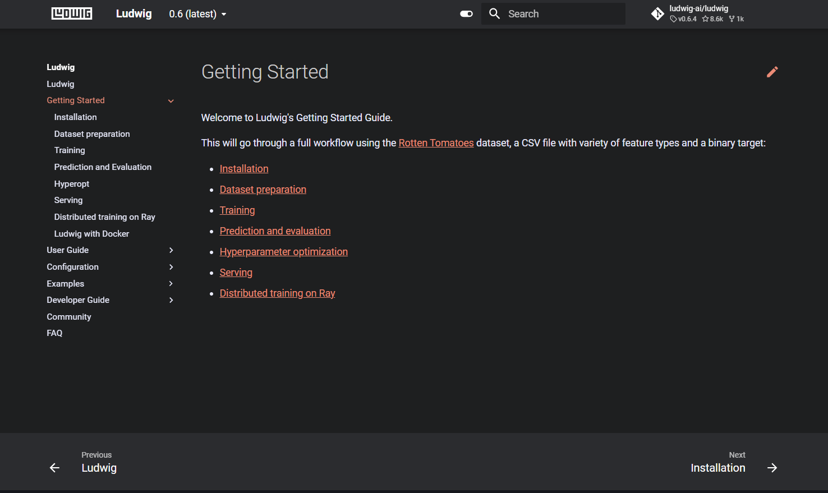Click the previous page left arrow
The image size is (828, 493).
tap(54, 468)
